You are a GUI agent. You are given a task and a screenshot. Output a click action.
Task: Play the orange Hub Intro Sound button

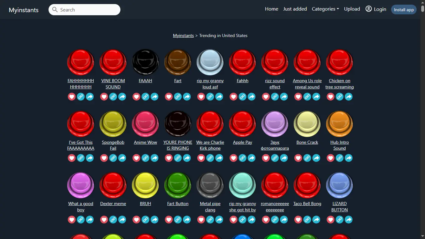click(x=339, y=124)
